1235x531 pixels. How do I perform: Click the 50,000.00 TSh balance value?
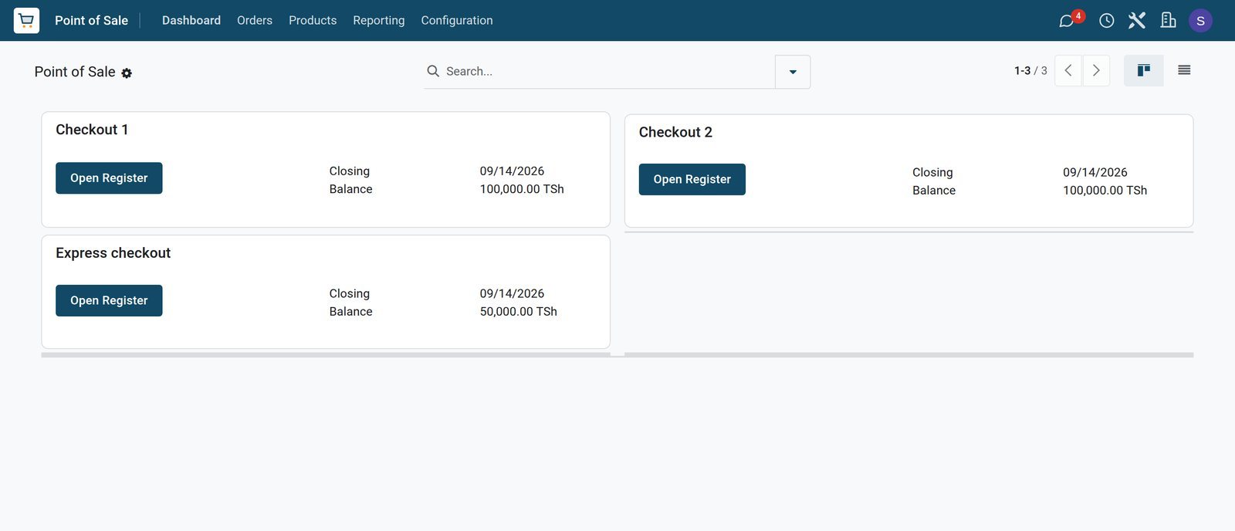[519, 312]
